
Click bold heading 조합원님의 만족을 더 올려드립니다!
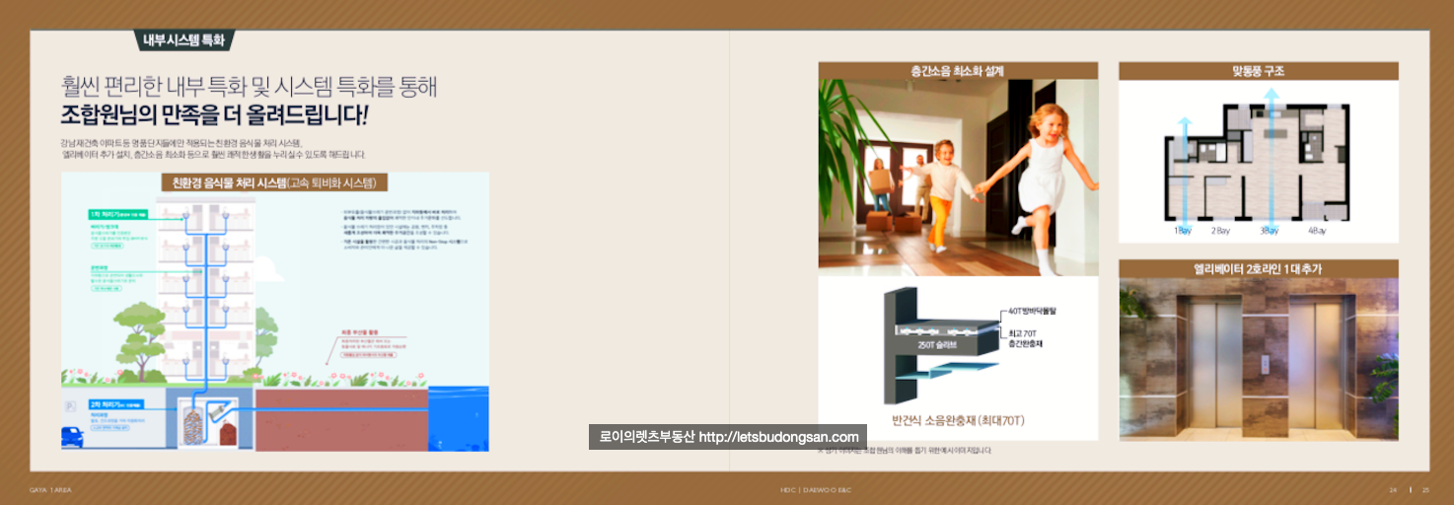point(214,116)
